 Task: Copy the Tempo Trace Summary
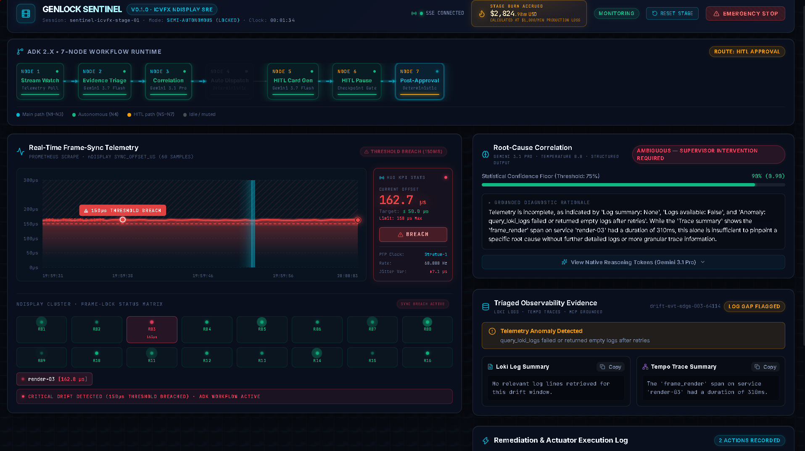(x=765, y=367)
